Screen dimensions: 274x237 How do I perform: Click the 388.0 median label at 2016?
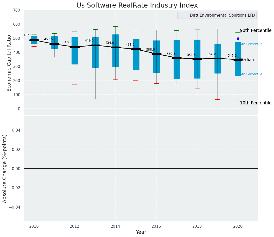tap(150, 50)
